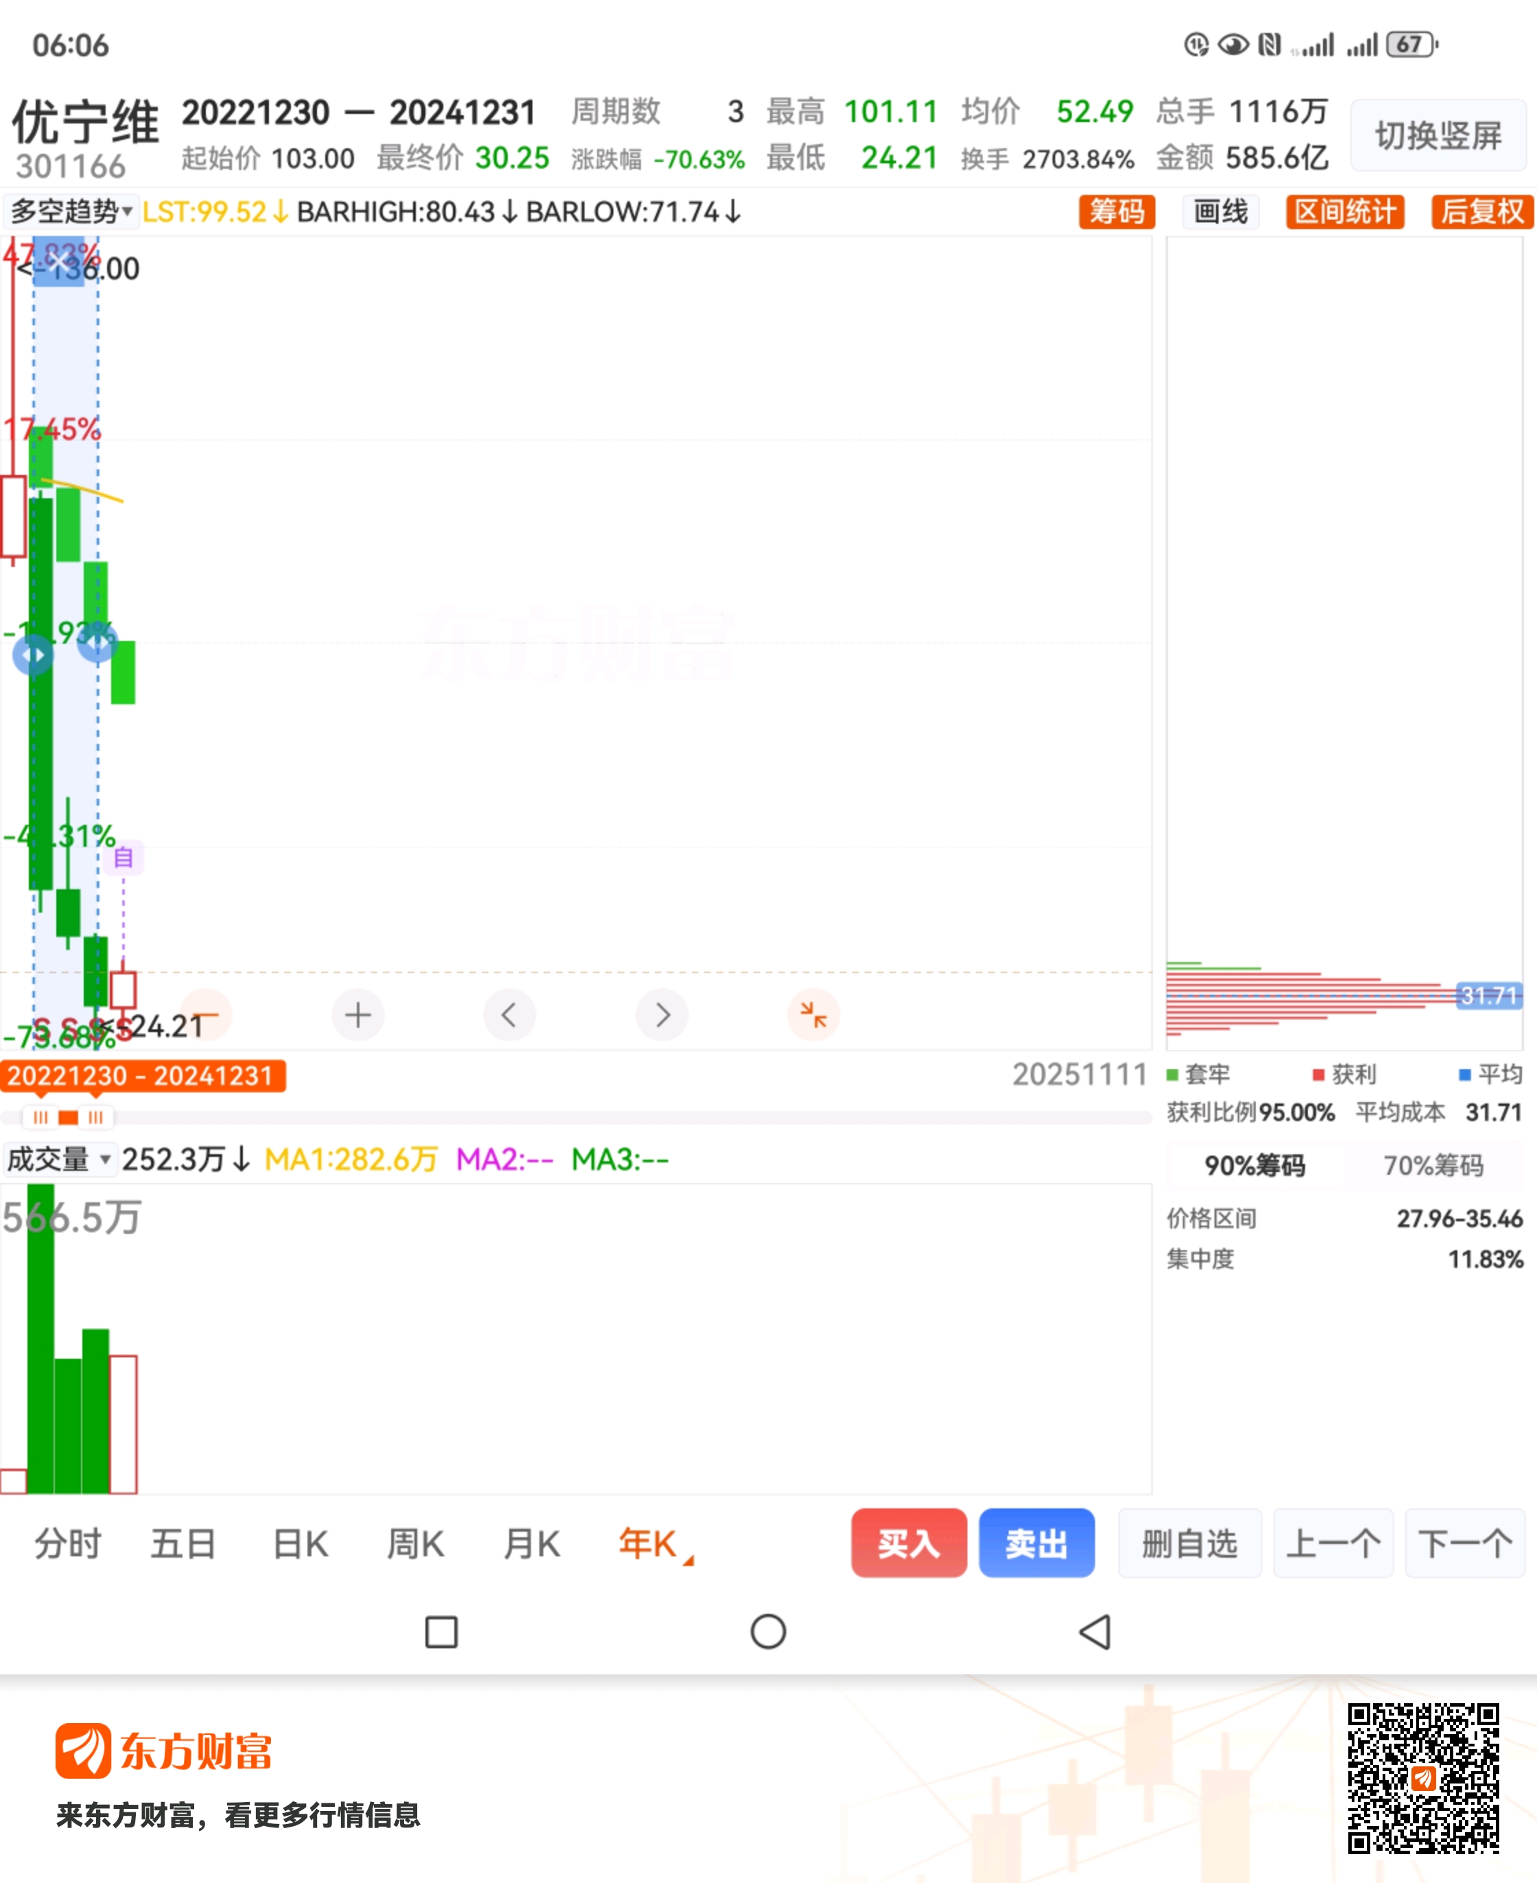Screen dimensions: 1537x1883
Task: Click the left range drag handle circle
Action: 34,654
